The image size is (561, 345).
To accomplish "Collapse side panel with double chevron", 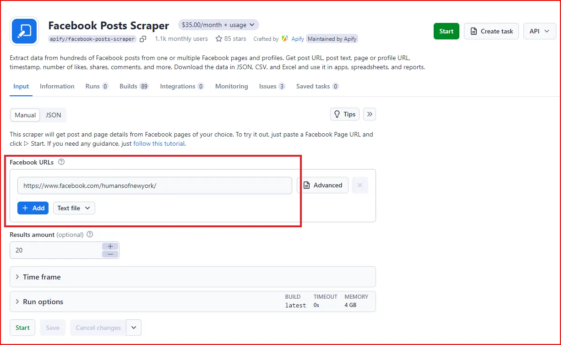I will [x=370, y=114].
